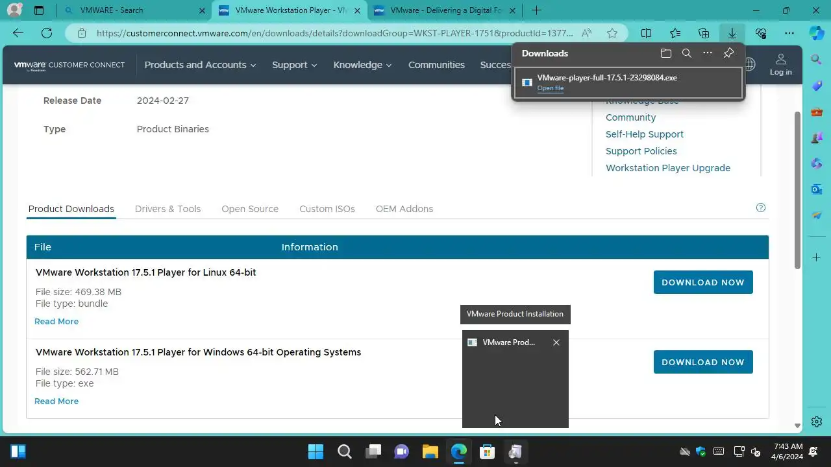Open downloads folder icon in Downloads panel
Screen dimensions: 831x467
click(665, 53)
